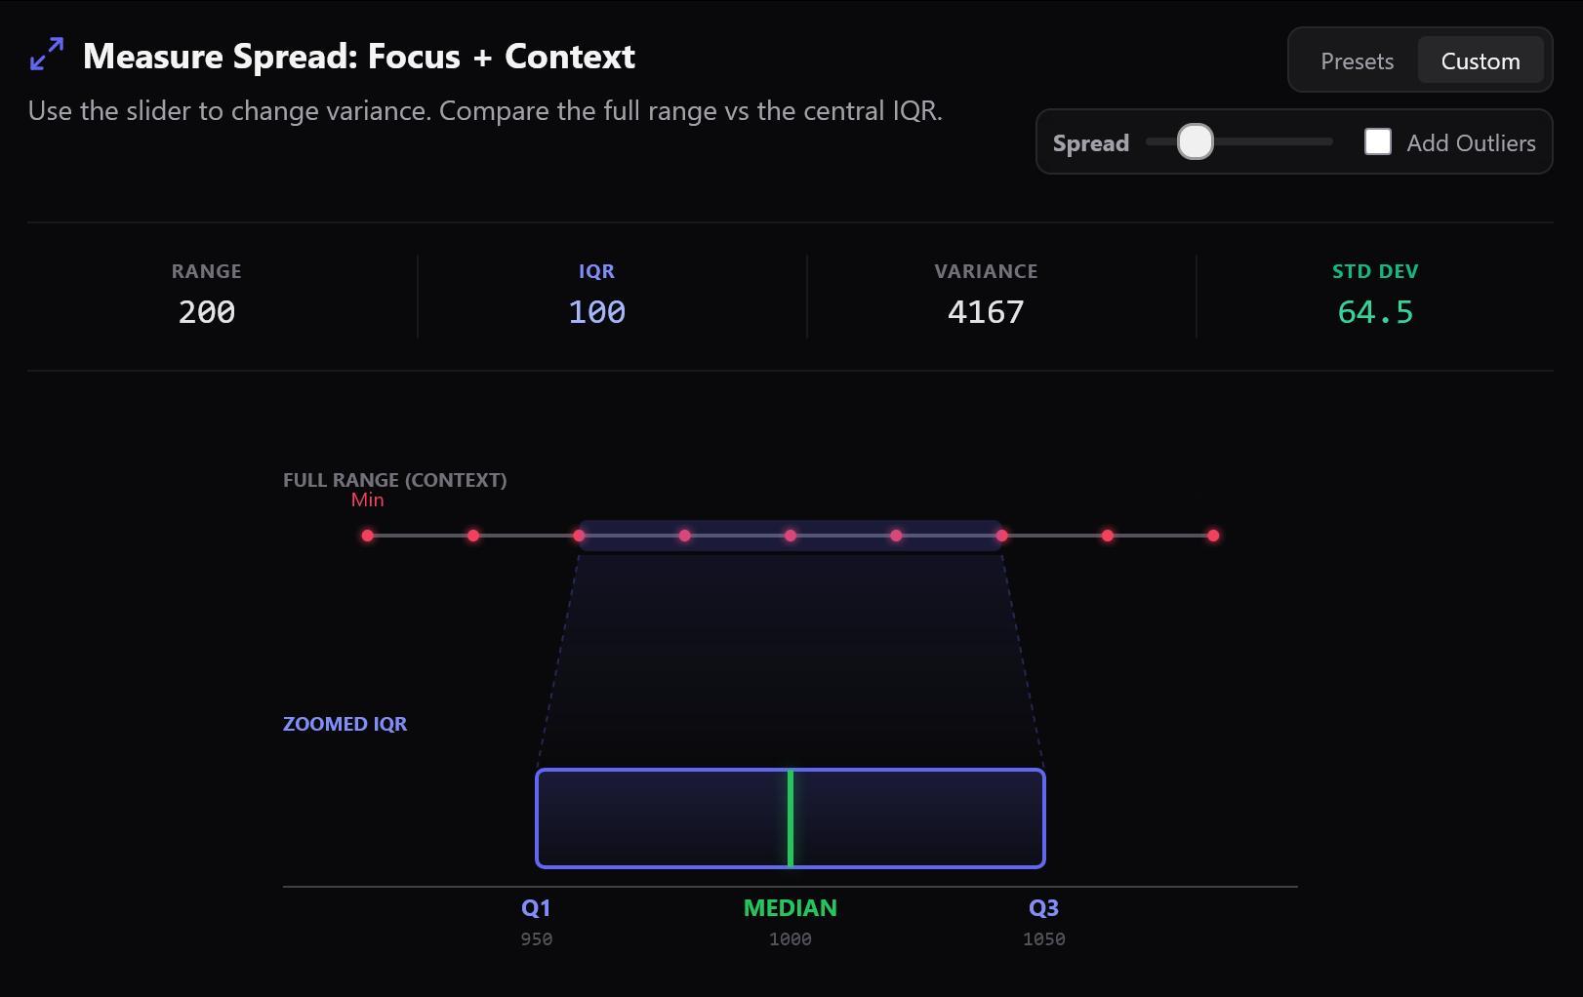Click the Q3 label below the box
The height and width of the screenshot is (997, 1583).
pos(1043,908)
